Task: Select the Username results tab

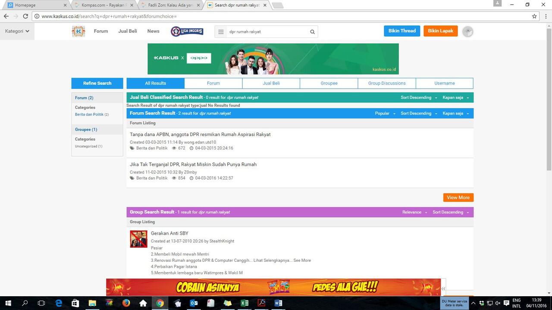Action: (444, 83)
